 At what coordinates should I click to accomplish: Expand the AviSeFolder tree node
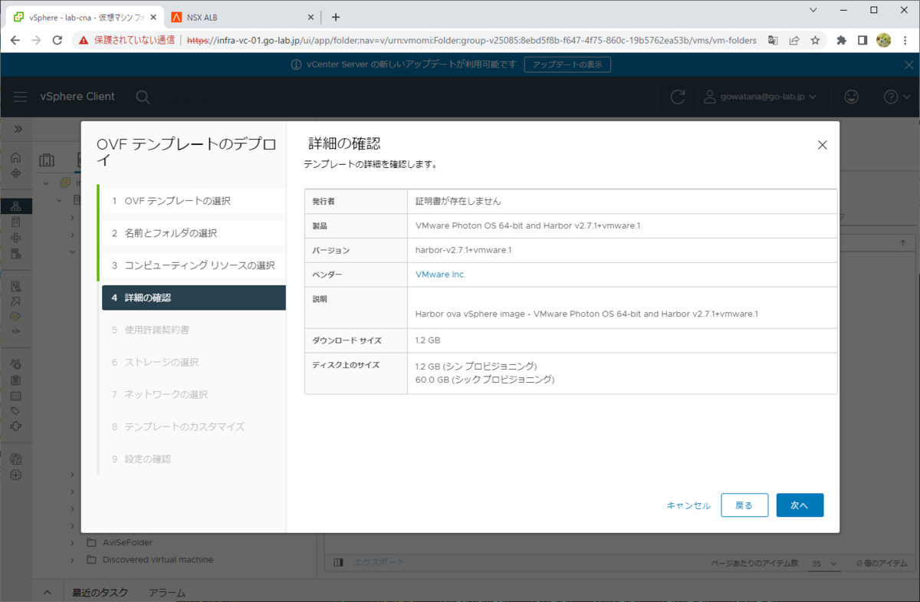tap(73, 542)
